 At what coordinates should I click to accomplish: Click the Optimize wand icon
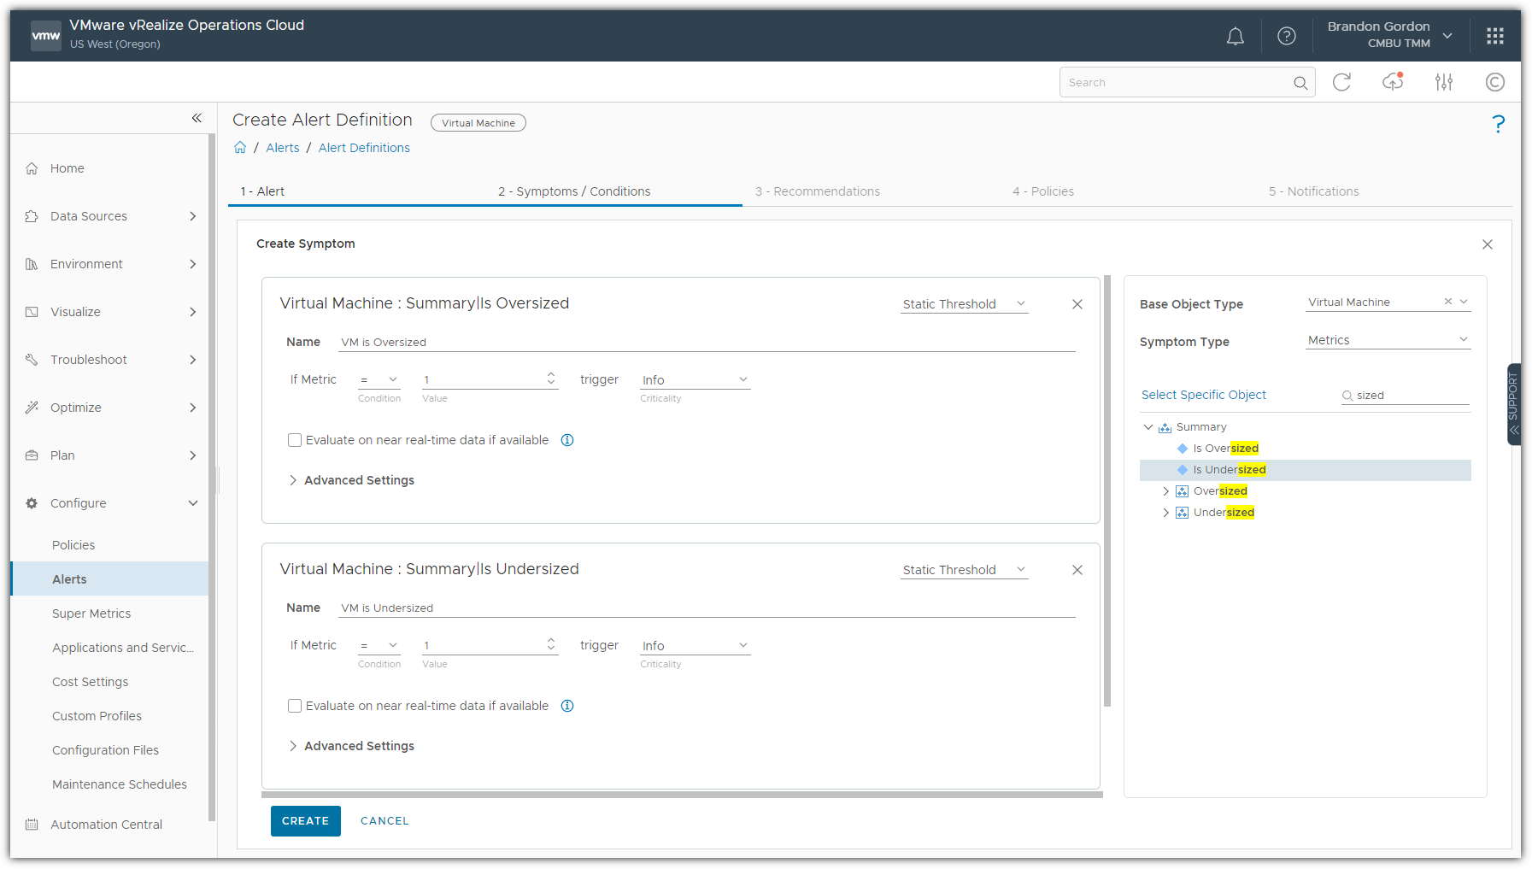click(x=32, y=408)
